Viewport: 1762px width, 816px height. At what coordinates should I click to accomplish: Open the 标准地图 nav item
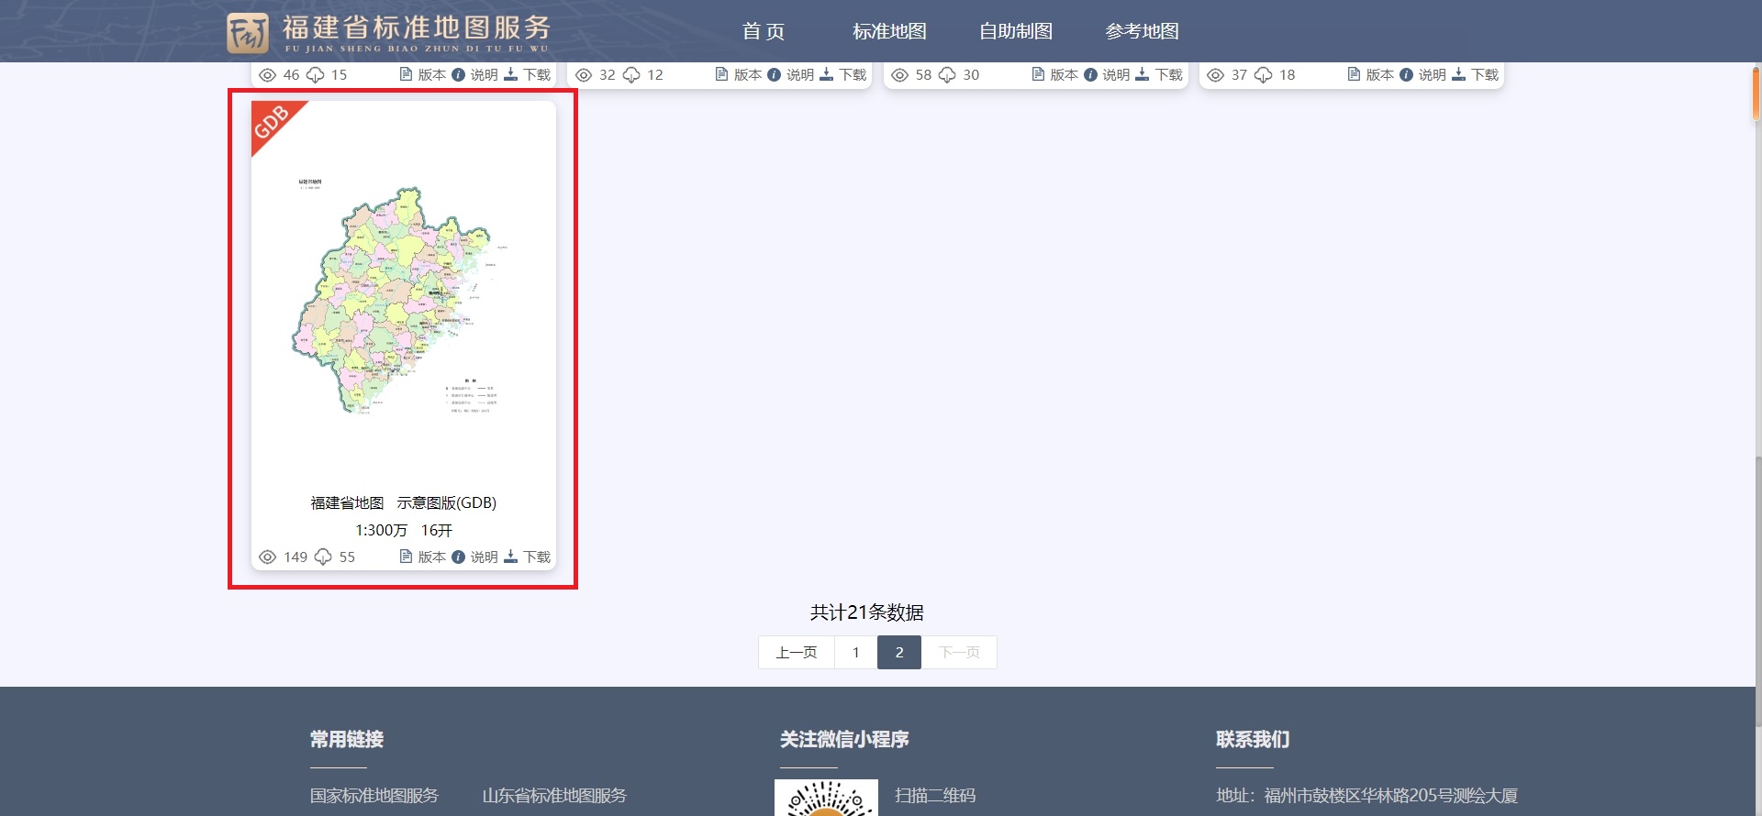pyautogui.click(x=889, y=31)
